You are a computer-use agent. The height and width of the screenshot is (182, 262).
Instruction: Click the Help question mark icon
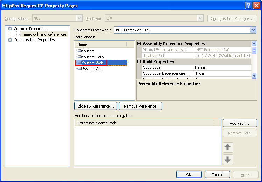tap(248, 6)
